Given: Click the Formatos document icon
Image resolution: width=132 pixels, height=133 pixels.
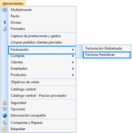Looking at the screenshot, I should pos(5,29).
